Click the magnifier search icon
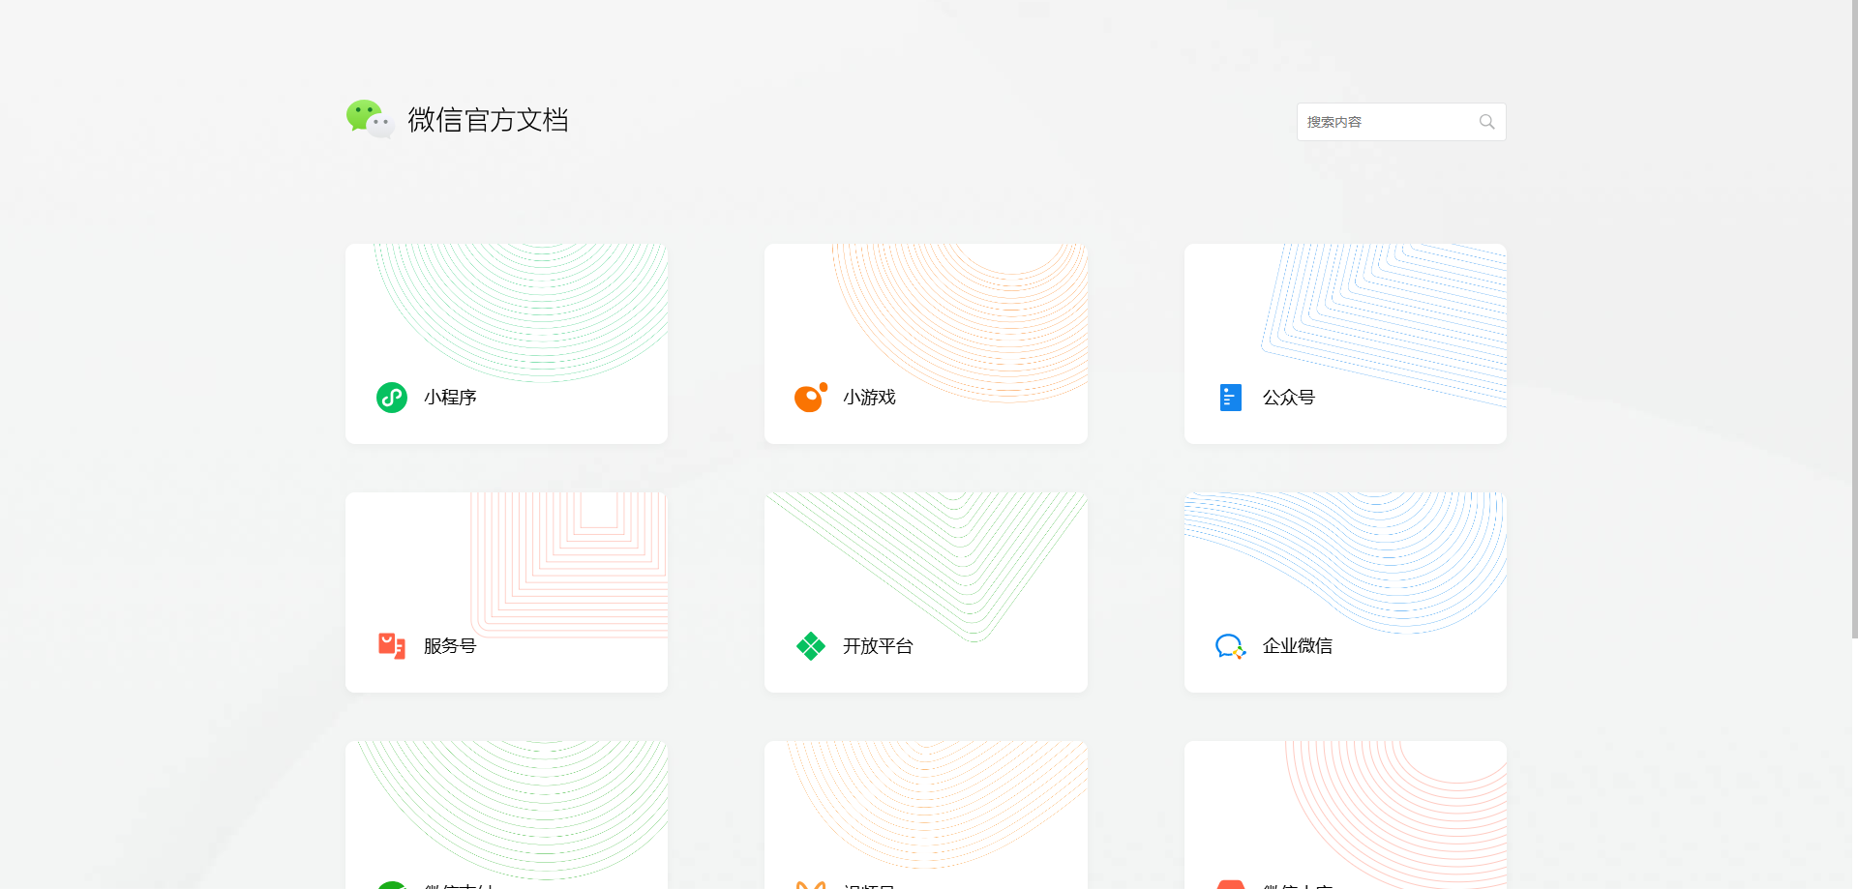The width and height of the screenshot is (1858, 889). click(1486, 122)
